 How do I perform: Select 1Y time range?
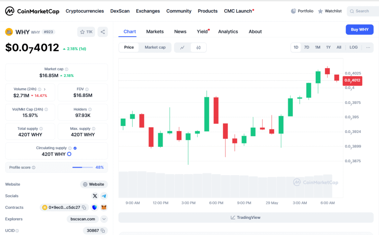[x=328, y=47]
